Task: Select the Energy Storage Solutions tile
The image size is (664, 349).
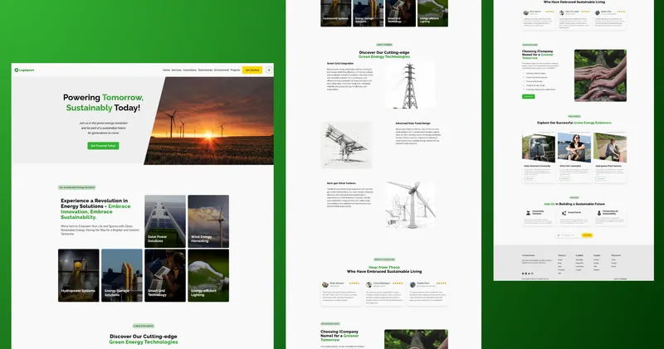Action: (122, 275)
